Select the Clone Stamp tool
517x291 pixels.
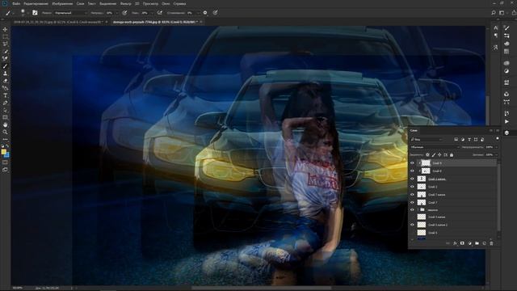tap(5, 74)
